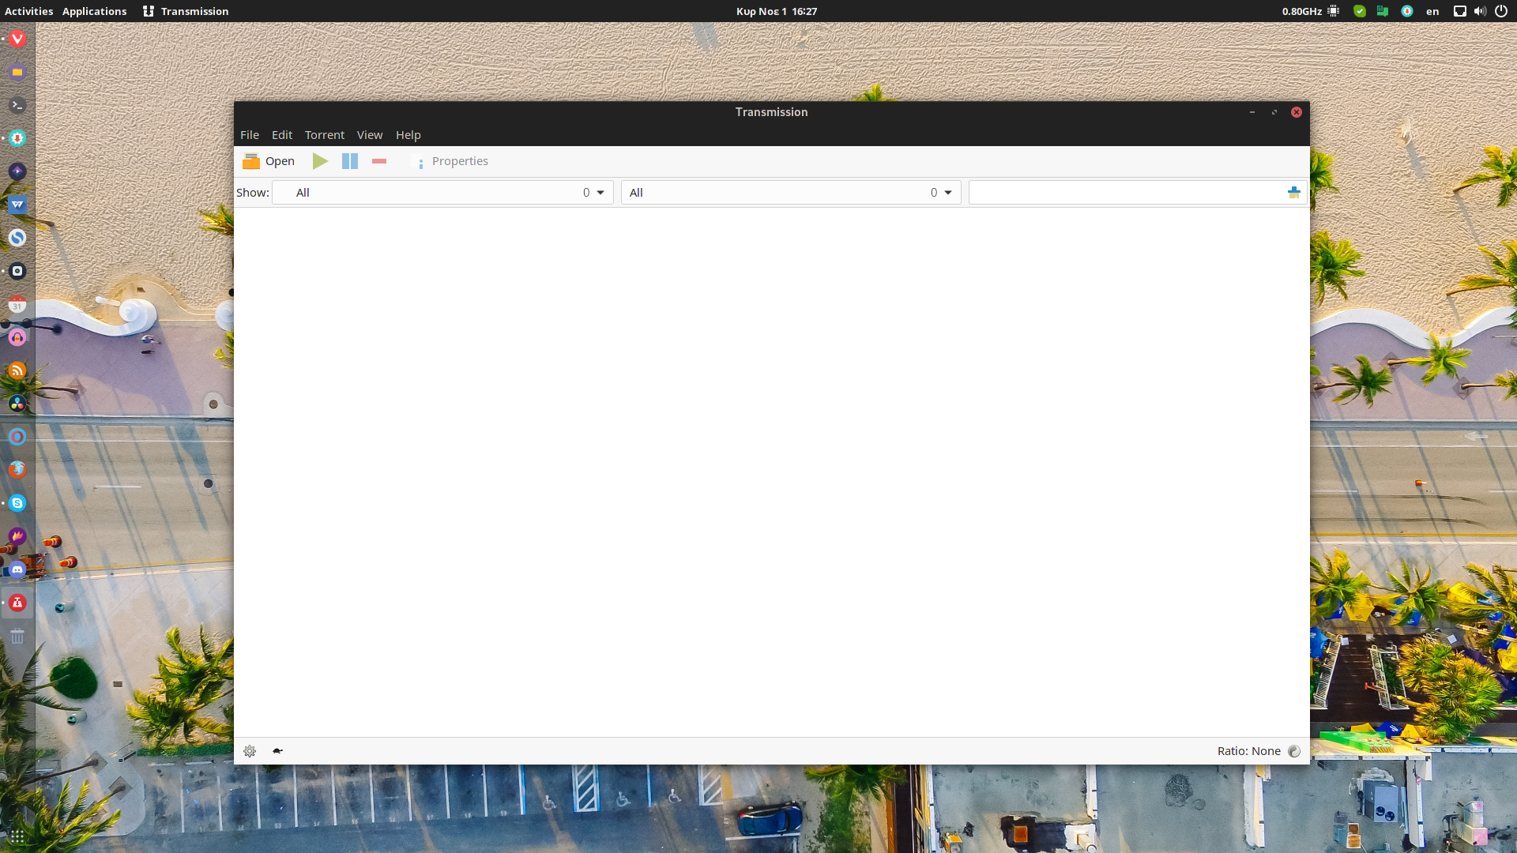Viewport: 1517px width, 853px height.
Task: Open the filter criteria icon in search field
Action: 1294,191
